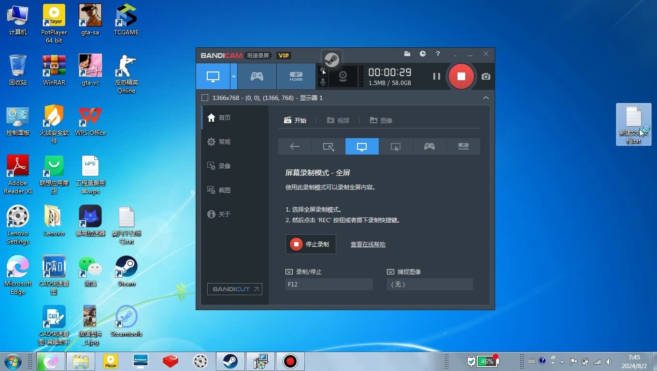Open the 截图 image settings section
This screenshot has height=371, width=657.
pos(235,190)
